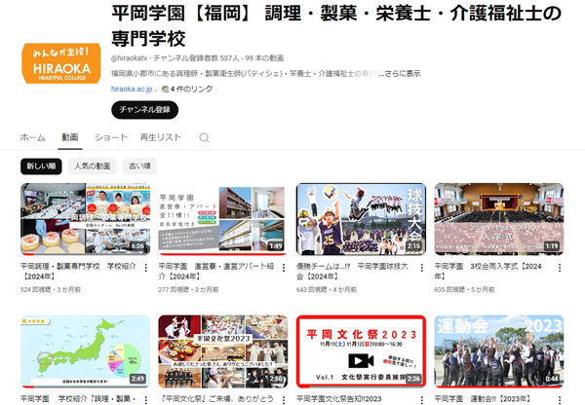Go to the 再生リスト tab

click(161, 137)
